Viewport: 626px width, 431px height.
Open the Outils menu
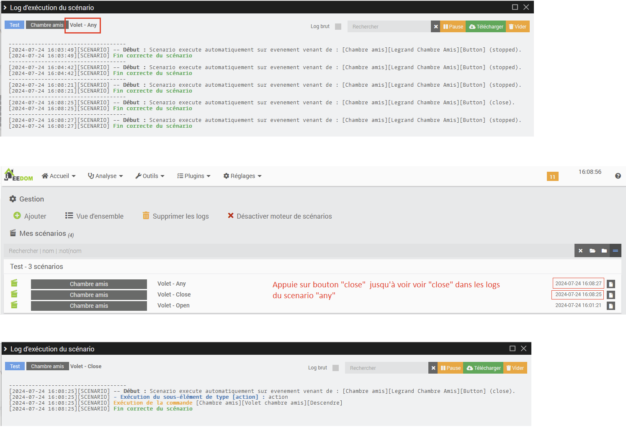point(150,176)
